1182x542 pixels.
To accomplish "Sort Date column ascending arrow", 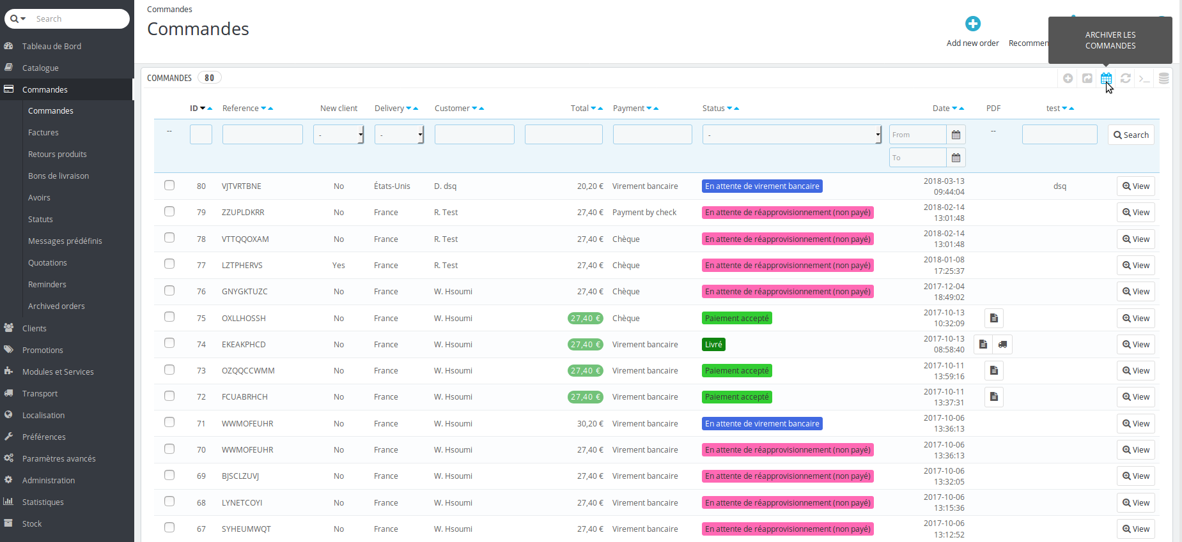I will point(961,109).
